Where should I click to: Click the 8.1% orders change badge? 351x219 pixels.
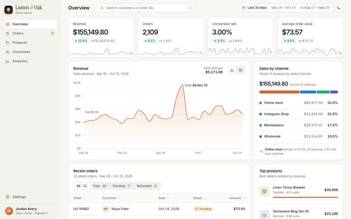(x=150, y=41)
